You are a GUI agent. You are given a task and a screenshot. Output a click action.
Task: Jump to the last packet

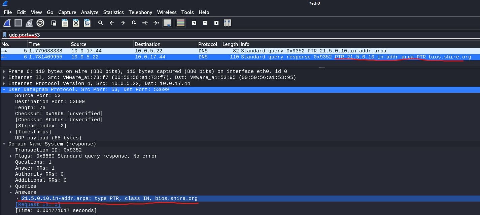pos(156,23)
